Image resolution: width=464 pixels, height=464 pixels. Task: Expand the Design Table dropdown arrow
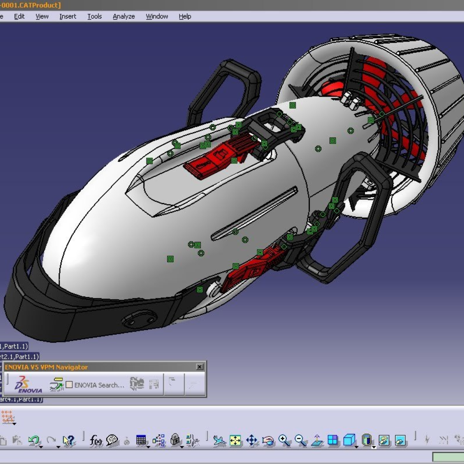coord(148,447)
